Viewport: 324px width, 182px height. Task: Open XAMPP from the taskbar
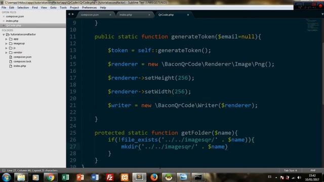coord(125,177)
